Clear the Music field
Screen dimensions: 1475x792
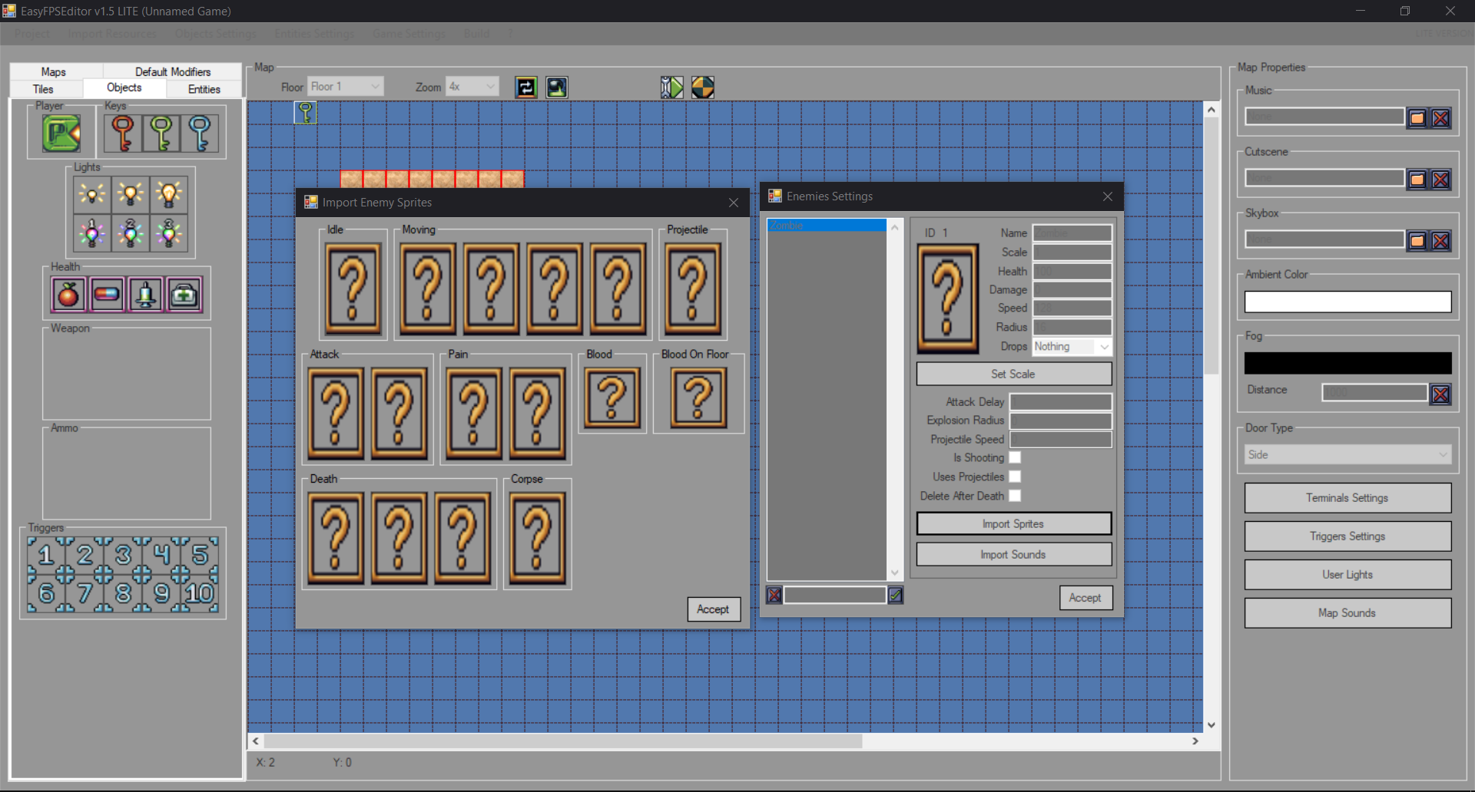coord(1441,118)
